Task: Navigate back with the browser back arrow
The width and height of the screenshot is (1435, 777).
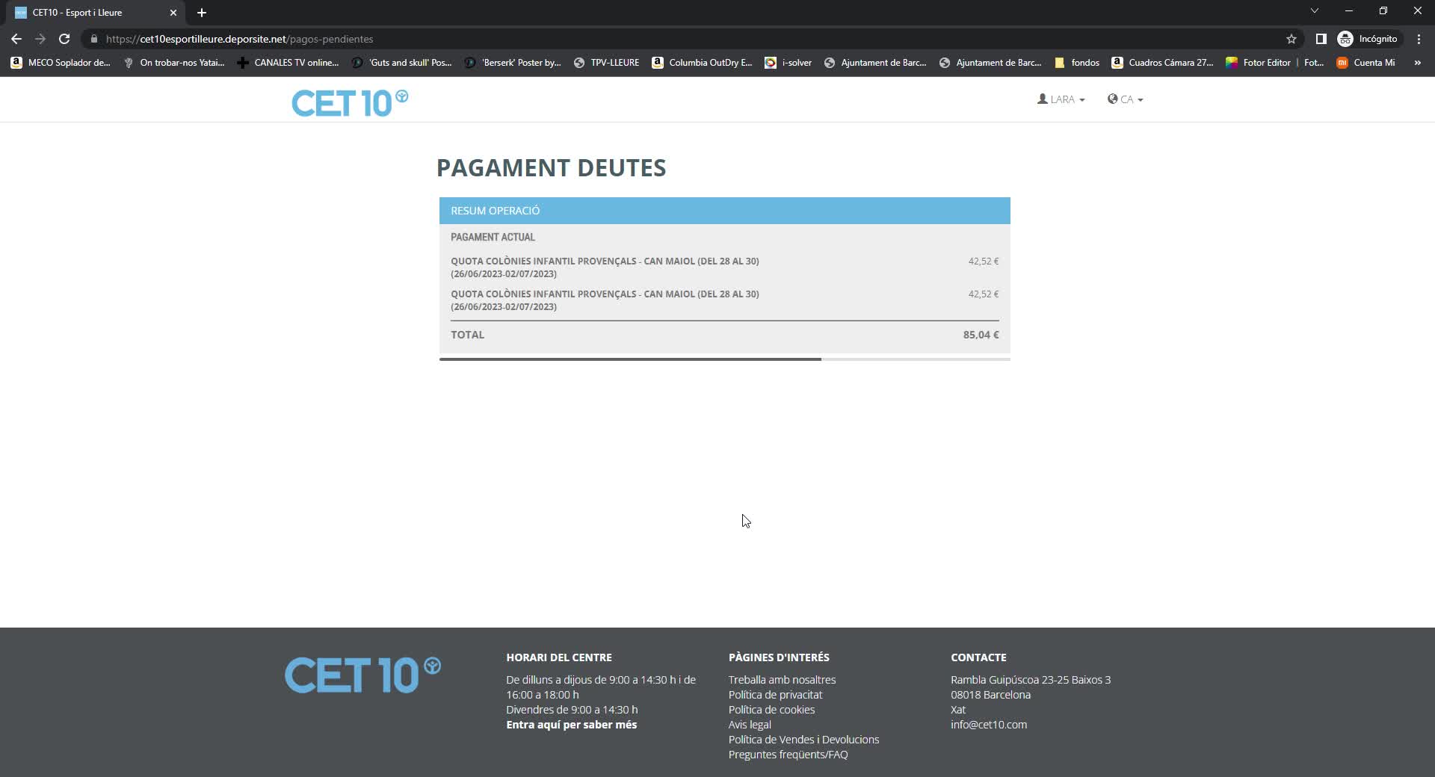Action: click(x=16, y=39)
